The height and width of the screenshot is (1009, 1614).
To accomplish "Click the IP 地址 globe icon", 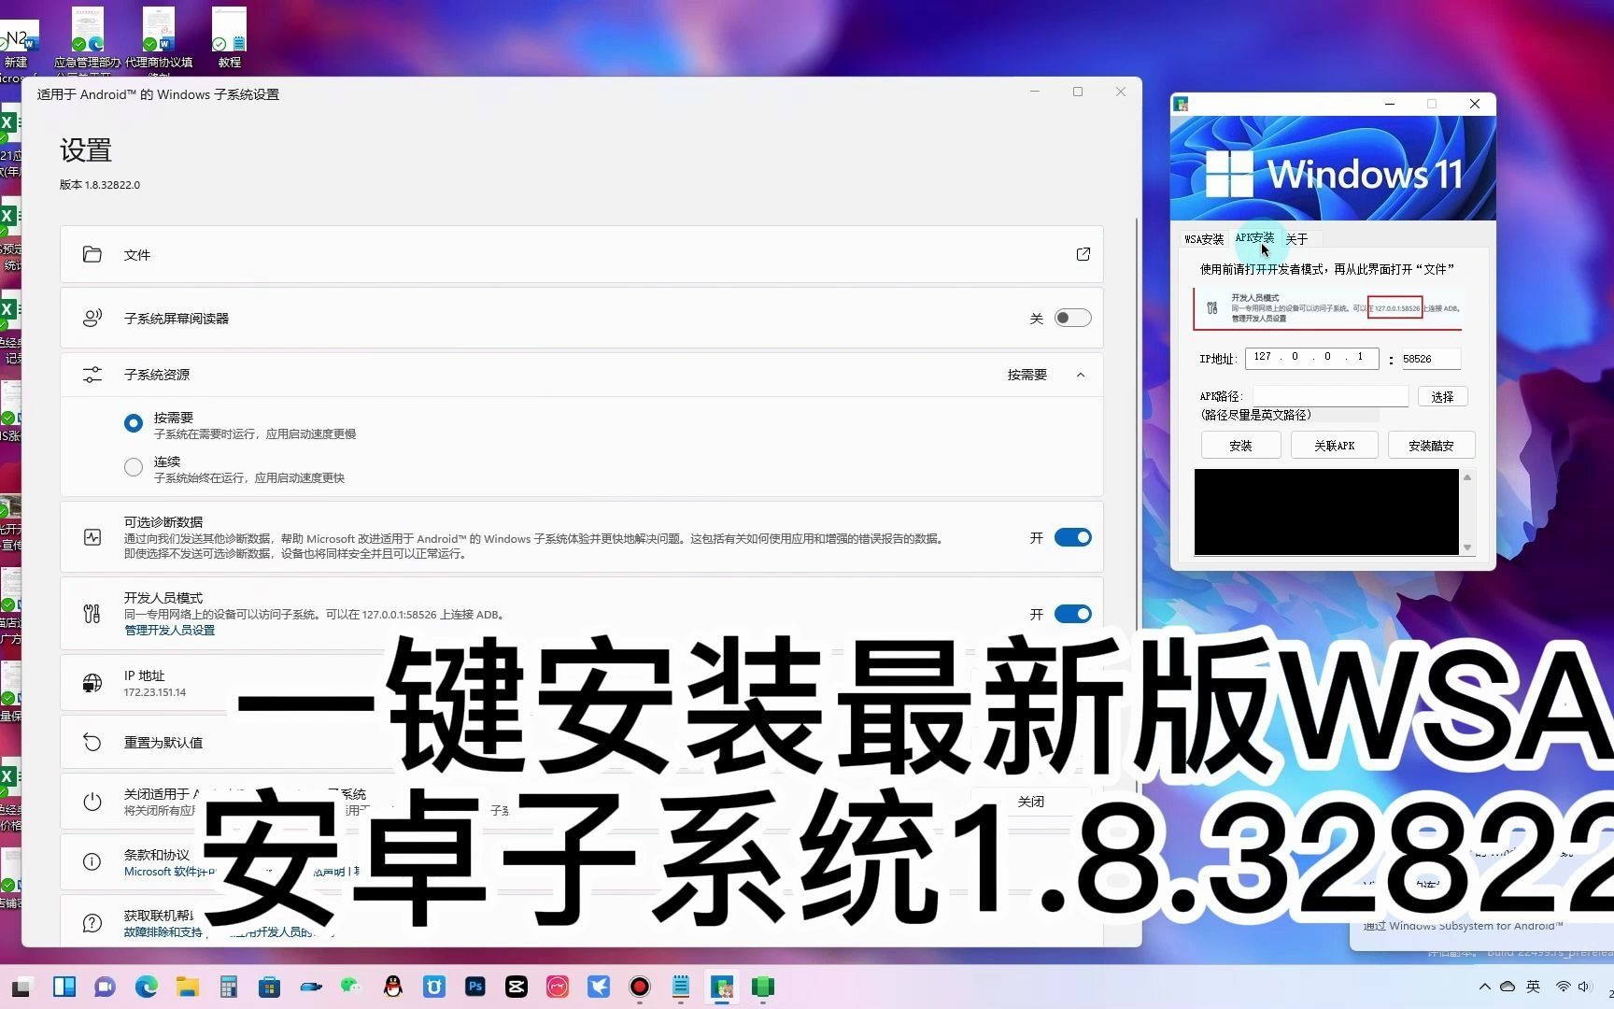I will pos(92,683).
